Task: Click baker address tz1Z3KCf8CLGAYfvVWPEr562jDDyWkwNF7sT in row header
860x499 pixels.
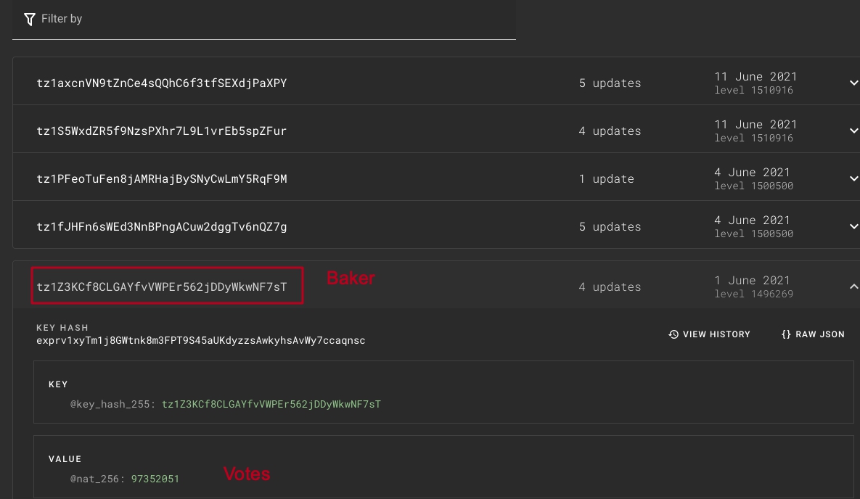Action: point(162,286)
